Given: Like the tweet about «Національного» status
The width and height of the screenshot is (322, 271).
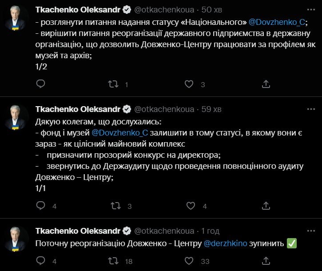Looking at the screenshot, I should coord(189,84).
